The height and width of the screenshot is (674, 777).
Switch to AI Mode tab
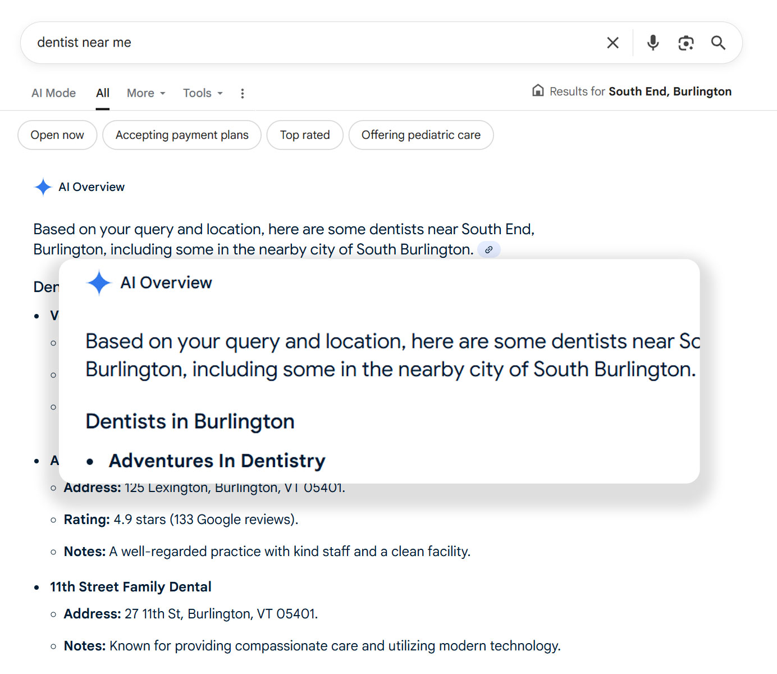(x=53, y=93)
